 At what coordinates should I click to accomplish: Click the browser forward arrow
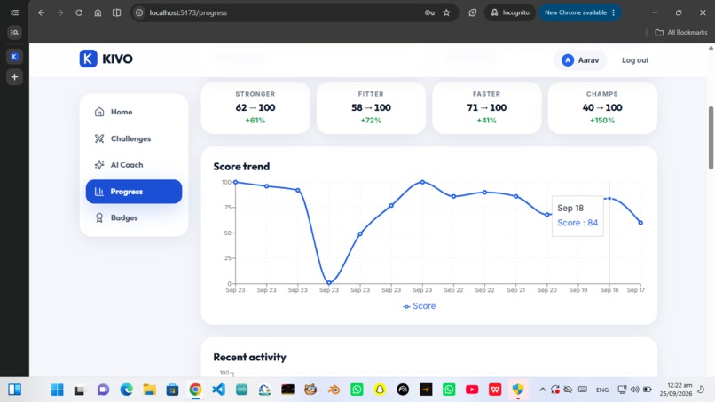[x=60, y=12]
